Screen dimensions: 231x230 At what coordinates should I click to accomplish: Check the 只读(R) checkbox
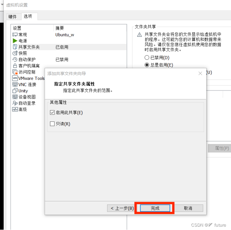pyautogui.click(x=52, y=124)
